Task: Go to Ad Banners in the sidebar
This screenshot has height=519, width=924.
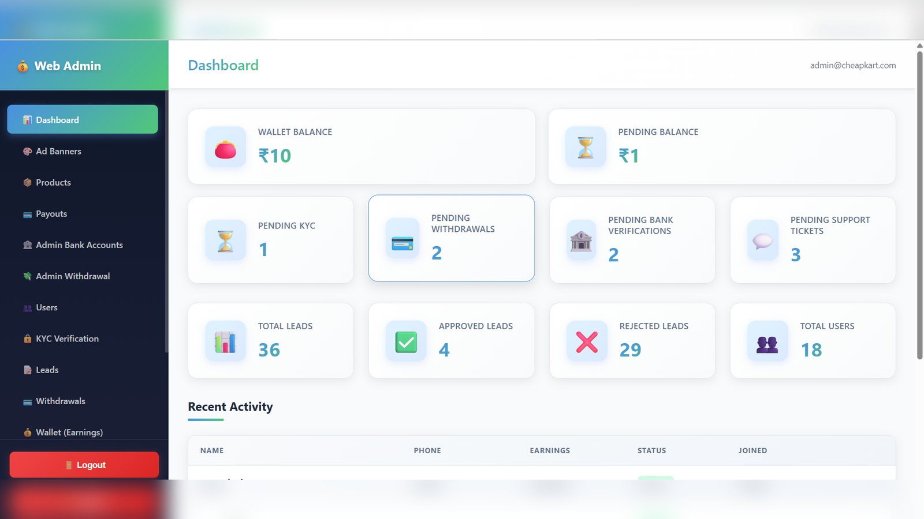Action: pos(83,151)
